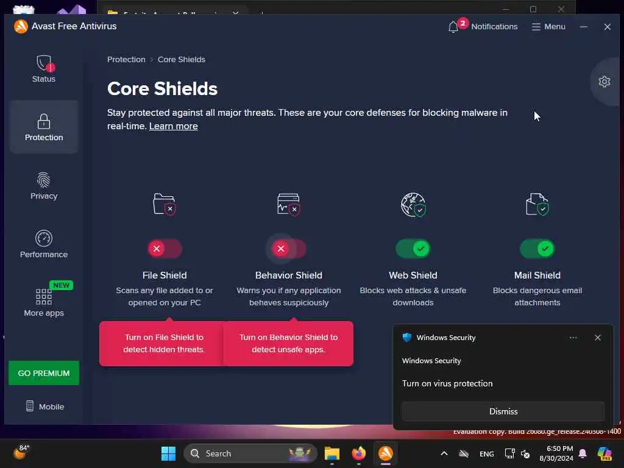
Task: Turn on the Behavior Shield toggle
Action: 289,249
